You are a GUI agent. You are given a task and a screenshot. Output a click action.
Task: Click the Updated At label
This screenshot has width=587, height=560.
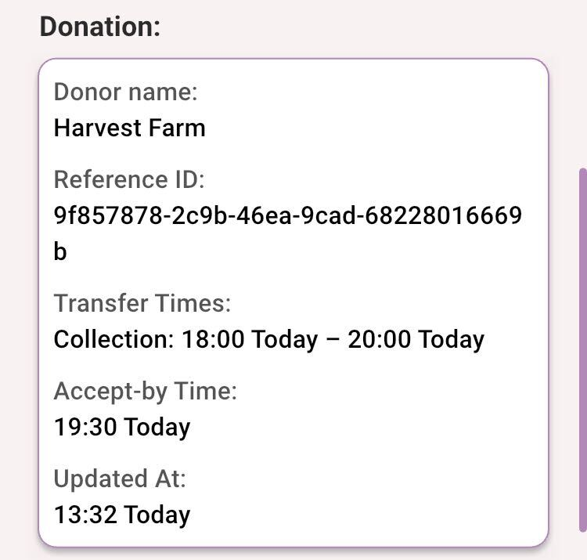[x=120, y=478]
